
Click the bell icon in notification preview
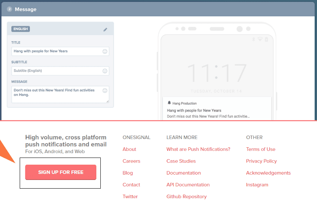[x=169, y=103]
